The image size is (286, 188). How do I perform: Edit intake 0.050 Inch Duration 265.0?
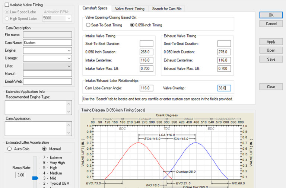[x=146, y=52]
